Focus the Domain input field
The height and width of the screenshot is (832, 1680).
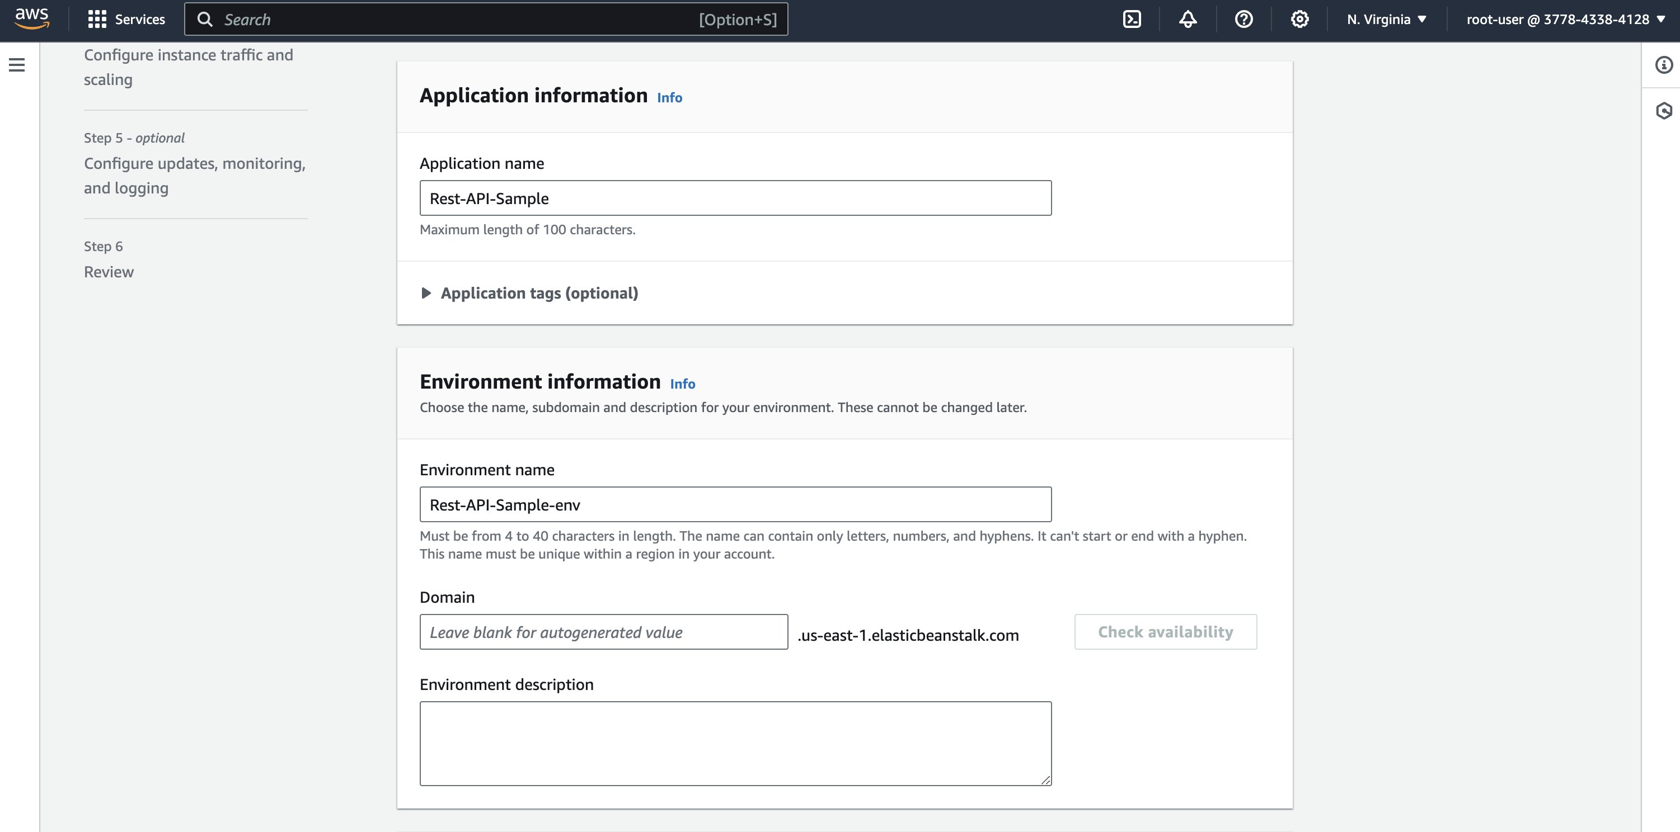pyautogui.click(x=603, y=632)
